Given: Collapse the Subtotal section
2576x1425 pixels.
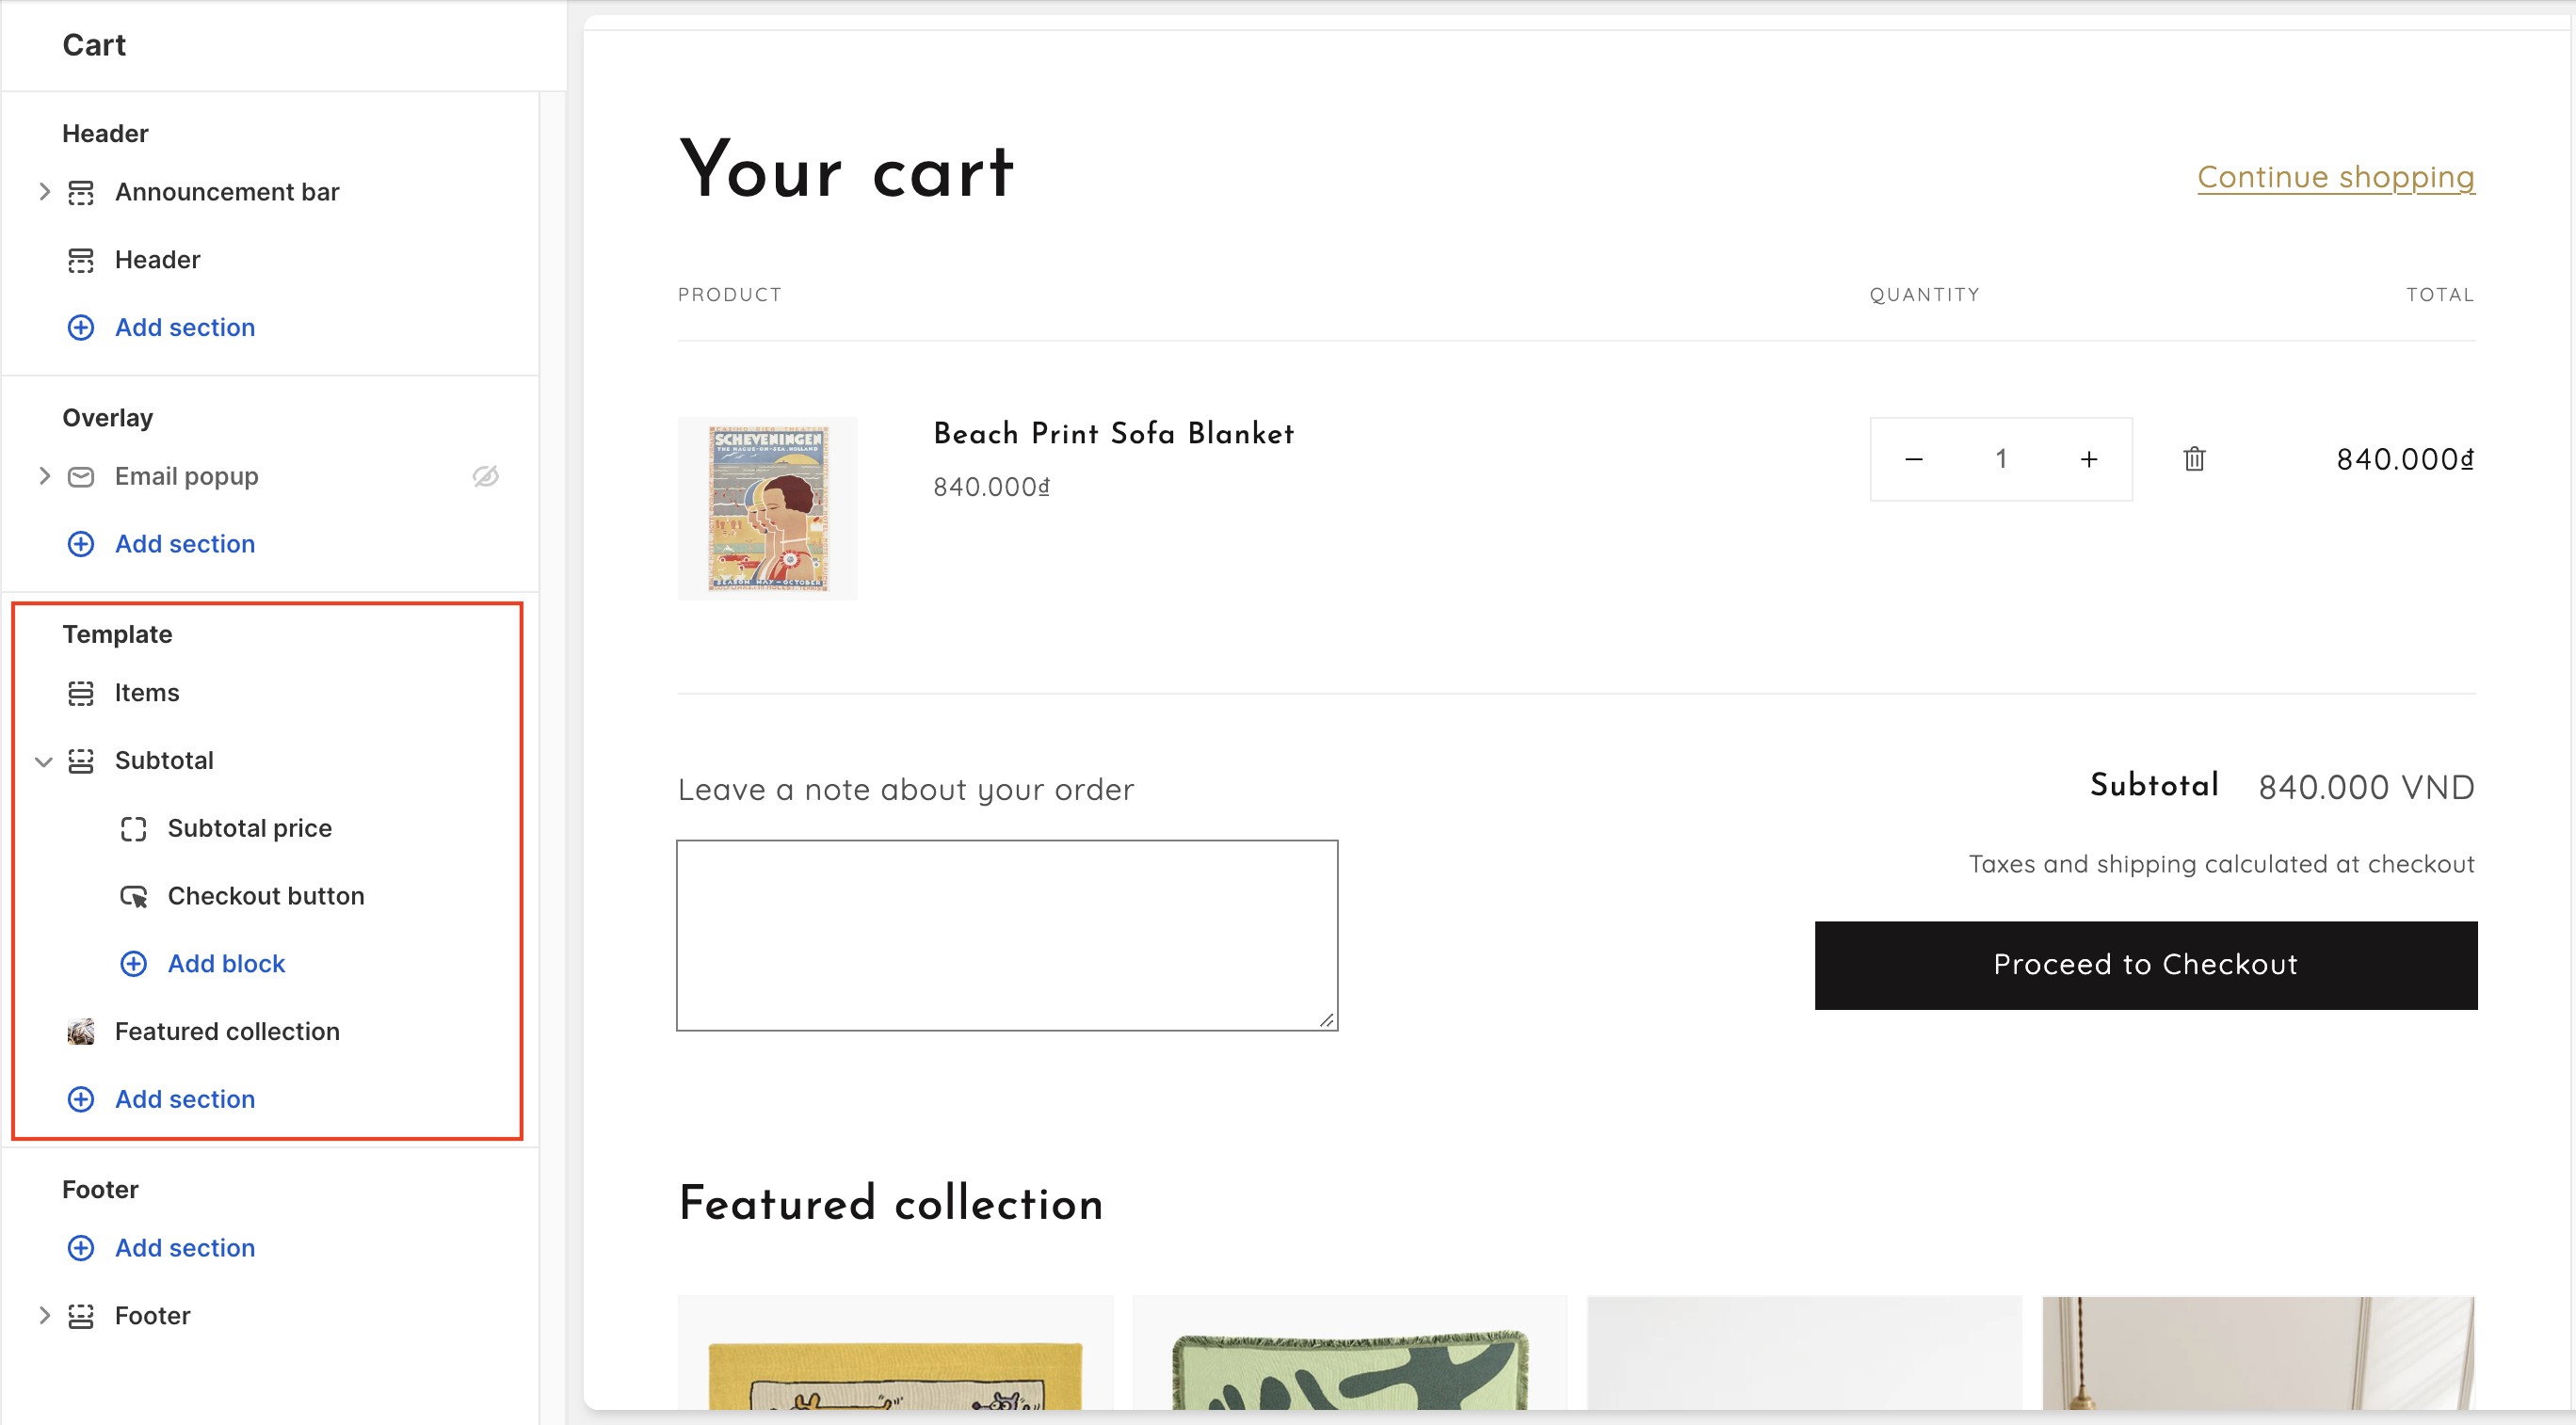Looking at the screenshot, I should point(44,761).
